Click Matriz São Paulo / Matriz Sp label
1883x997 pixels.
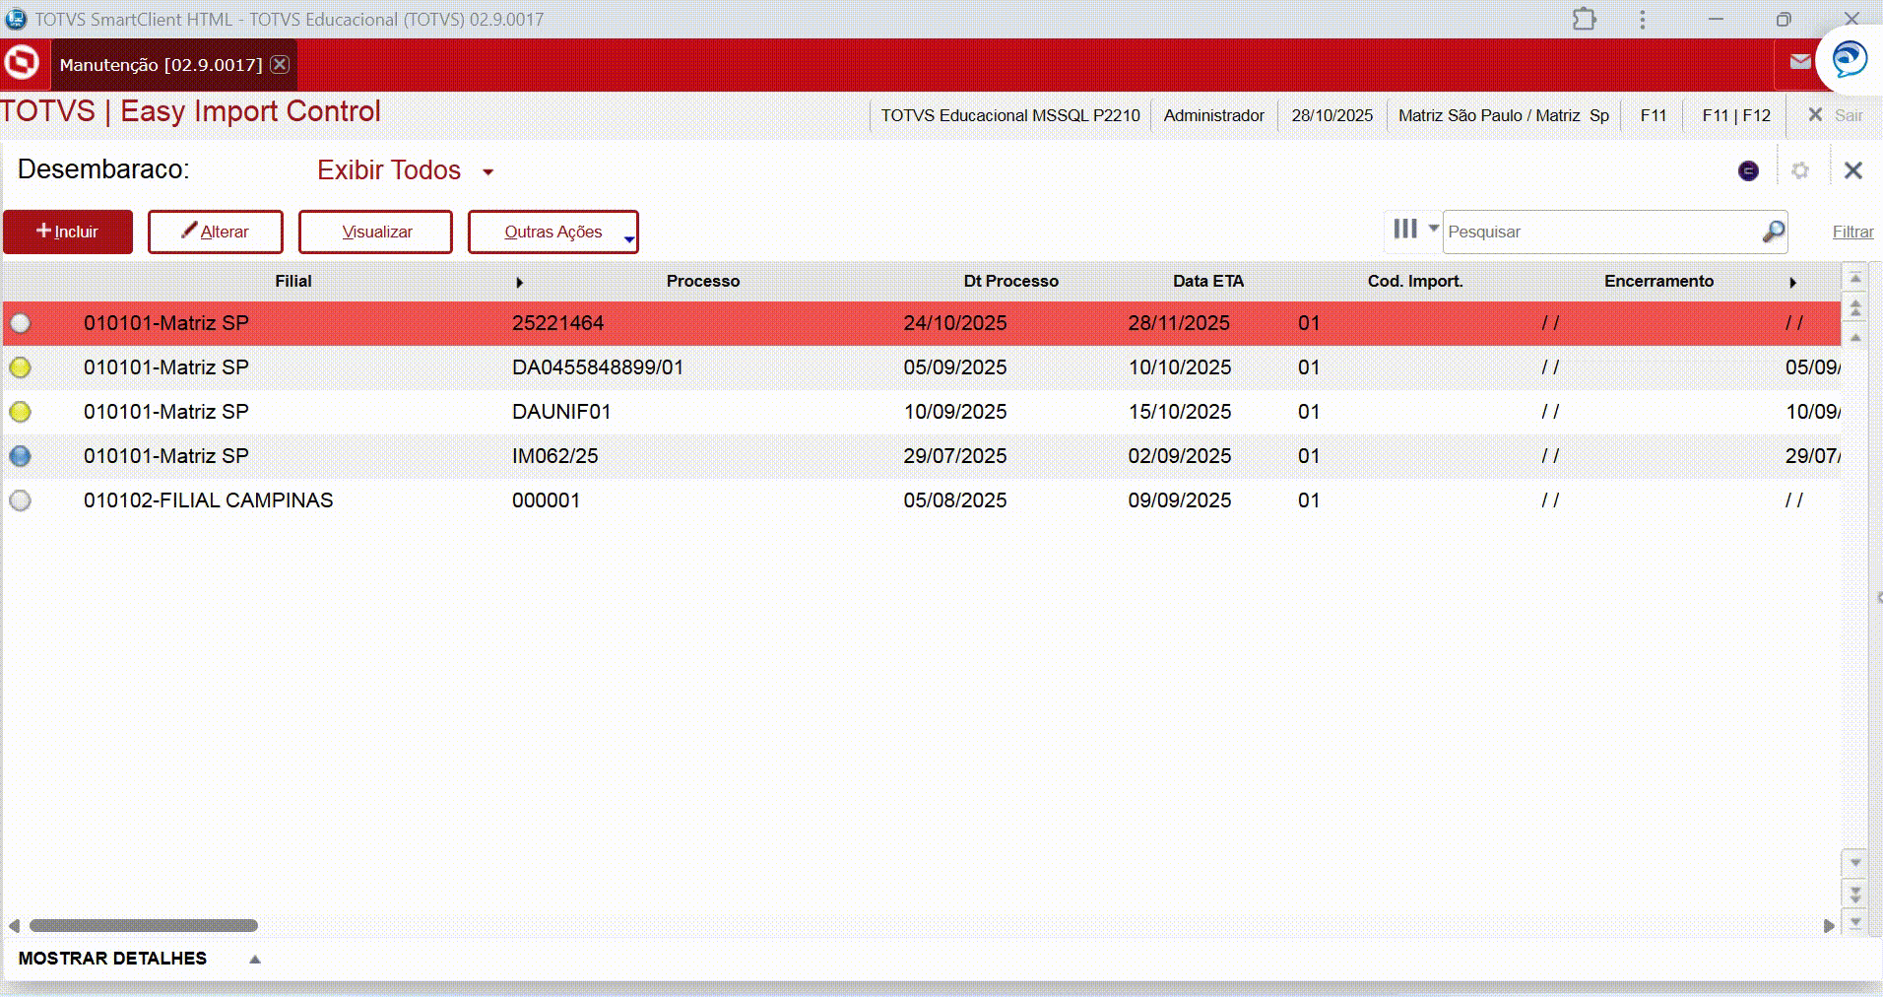click(x=1504, y=115)
